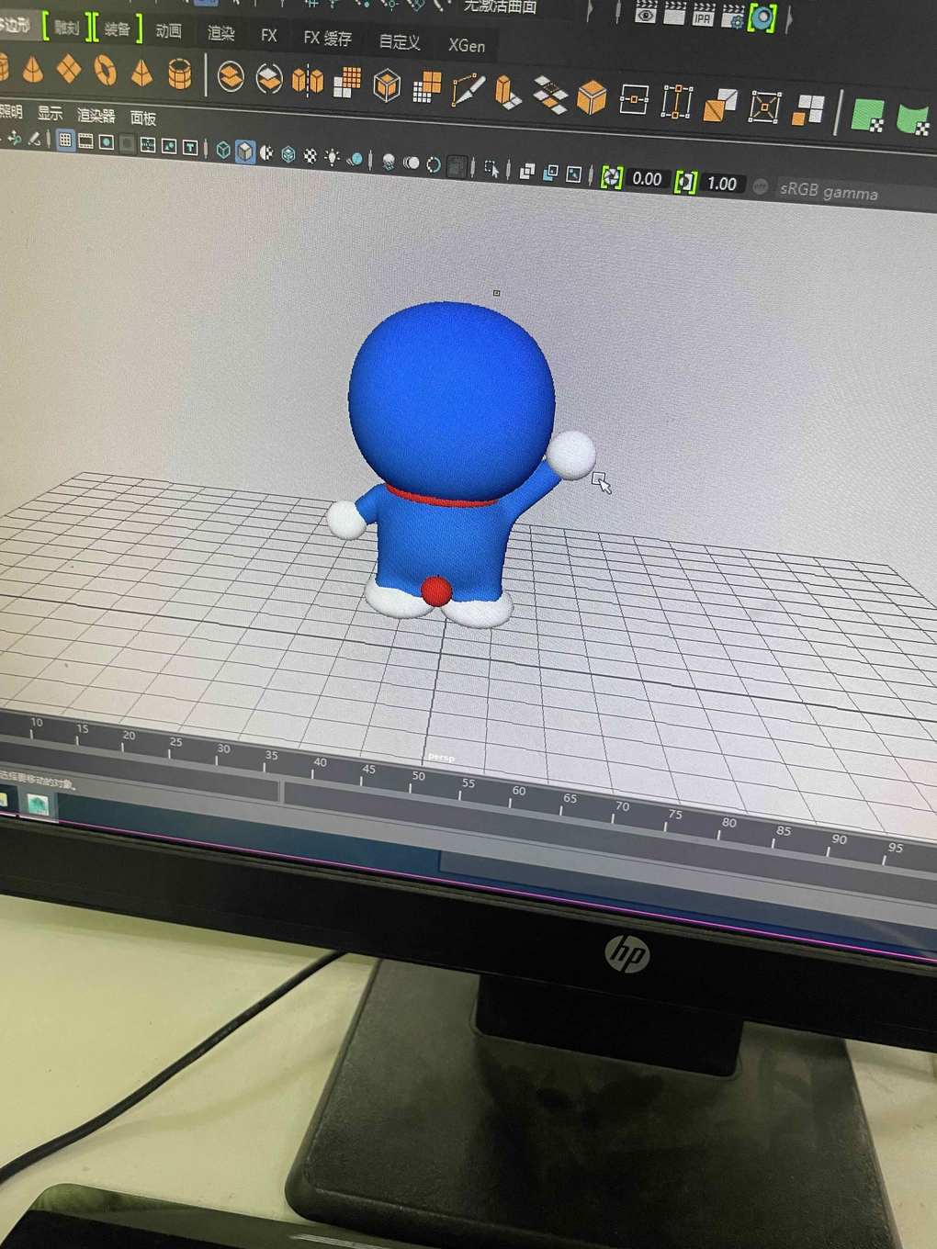Toggle textured display checker icon
The image size is (937, 1249).
(x=310, y=156)
